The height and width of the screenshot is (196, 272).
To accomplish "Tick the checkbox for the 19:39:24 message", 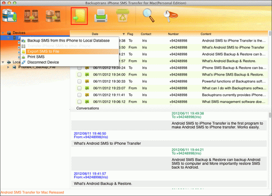I will 79,68.
